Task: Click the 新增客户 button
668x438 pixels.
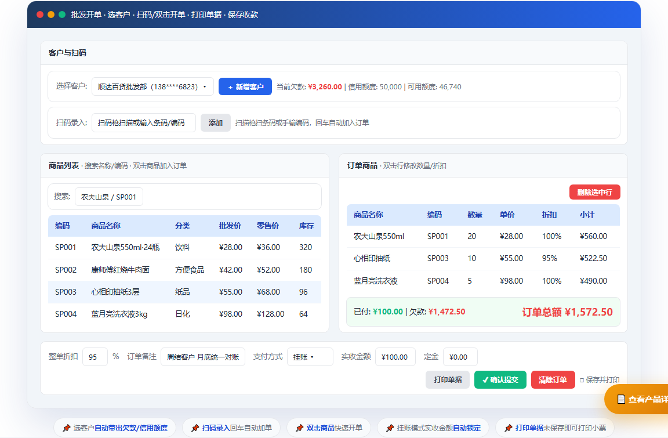Action: pos(245,86)
